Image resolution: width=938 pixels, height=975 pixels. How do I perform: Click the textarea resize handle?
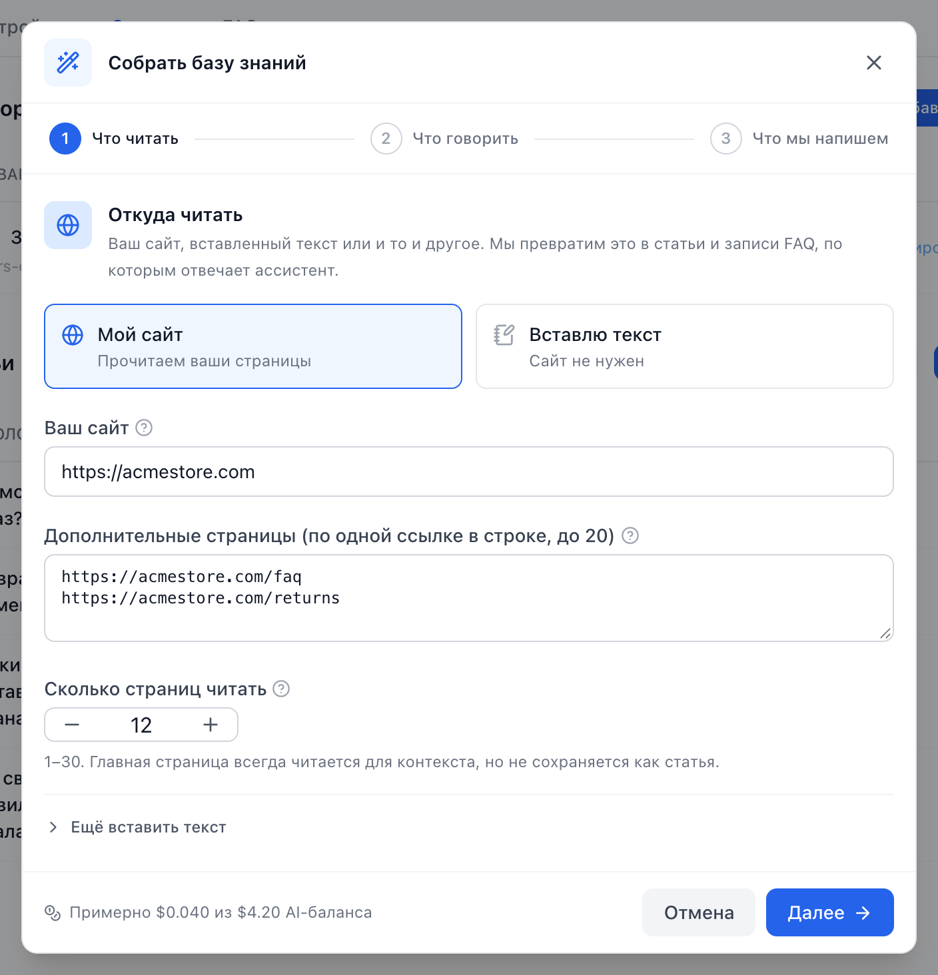(885, 633)
